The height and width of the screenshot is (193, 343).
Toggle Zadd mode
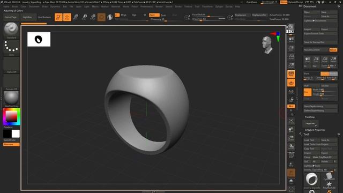click(x=154, y=15)
